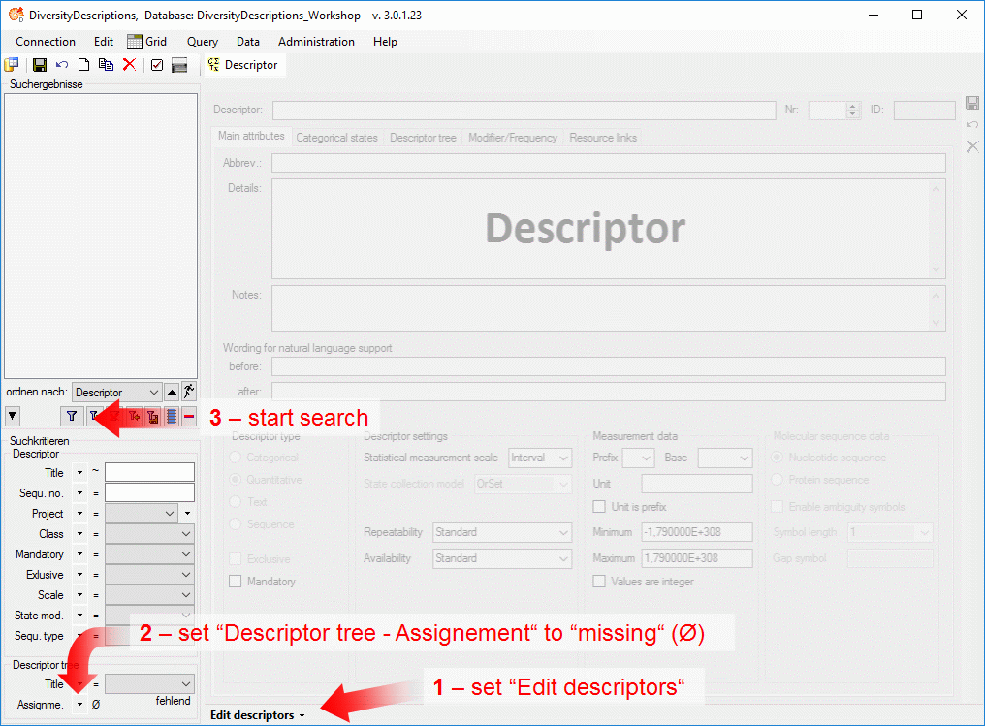Open the Mandatory search criteria combo box
985x726 pixels.
pyautogui.click(x=149, y=554)
